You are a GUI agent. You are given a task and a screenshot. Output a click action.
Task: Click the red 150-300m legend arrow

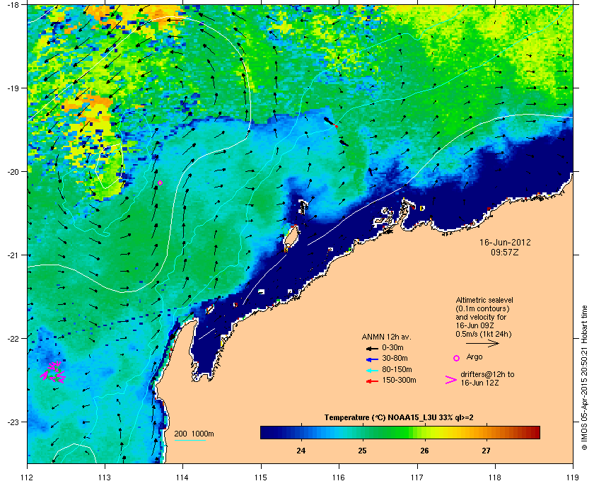coord(372,381)
